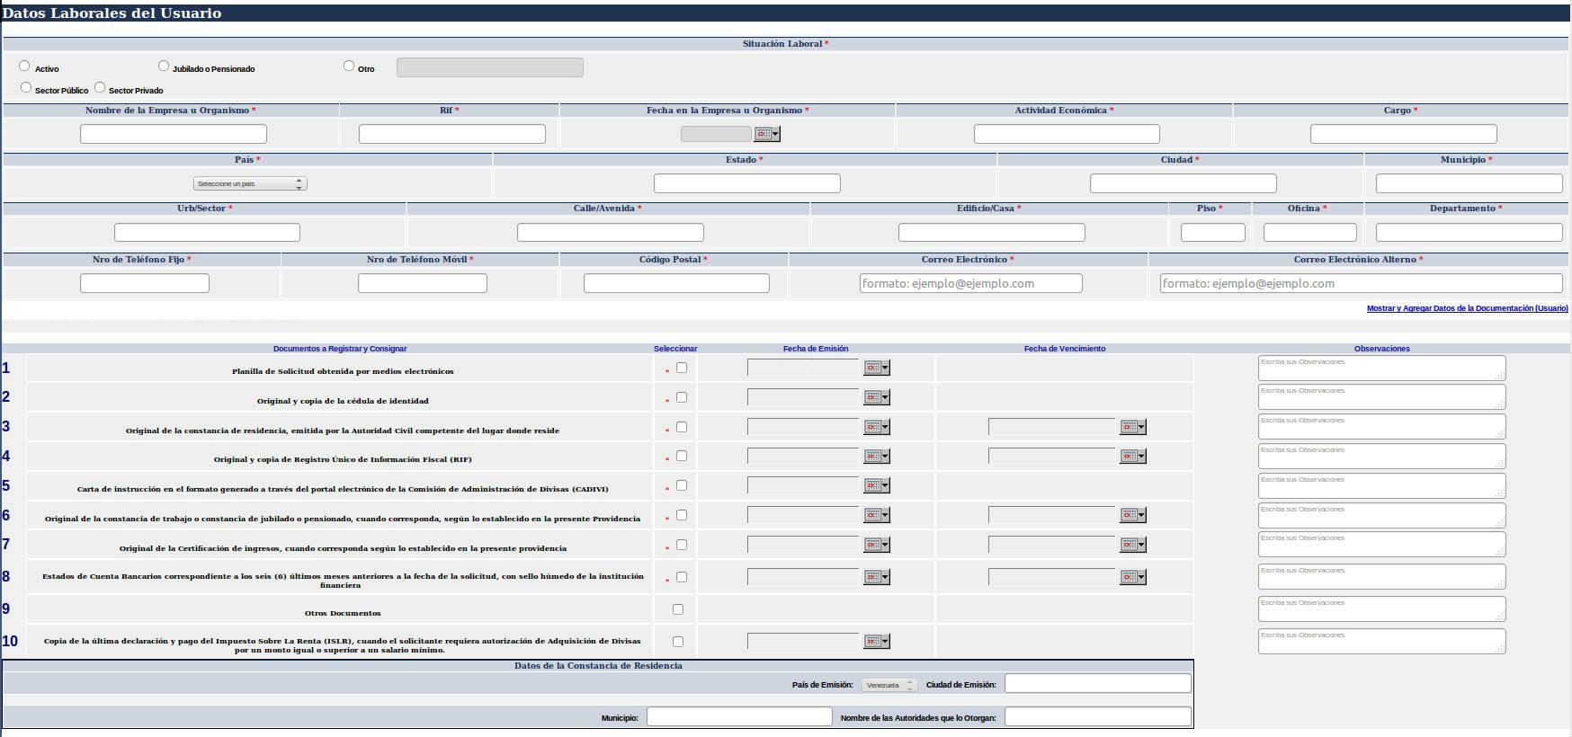Click the Municipio field in address section
This screenshot has width=1572, height=737.
point(1469,183)
